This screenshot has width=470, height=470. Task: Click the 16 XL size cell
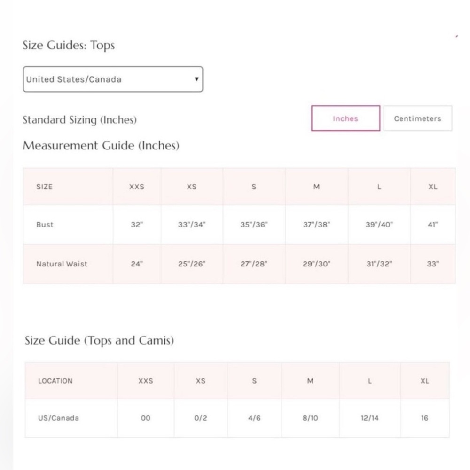point(425,418)
